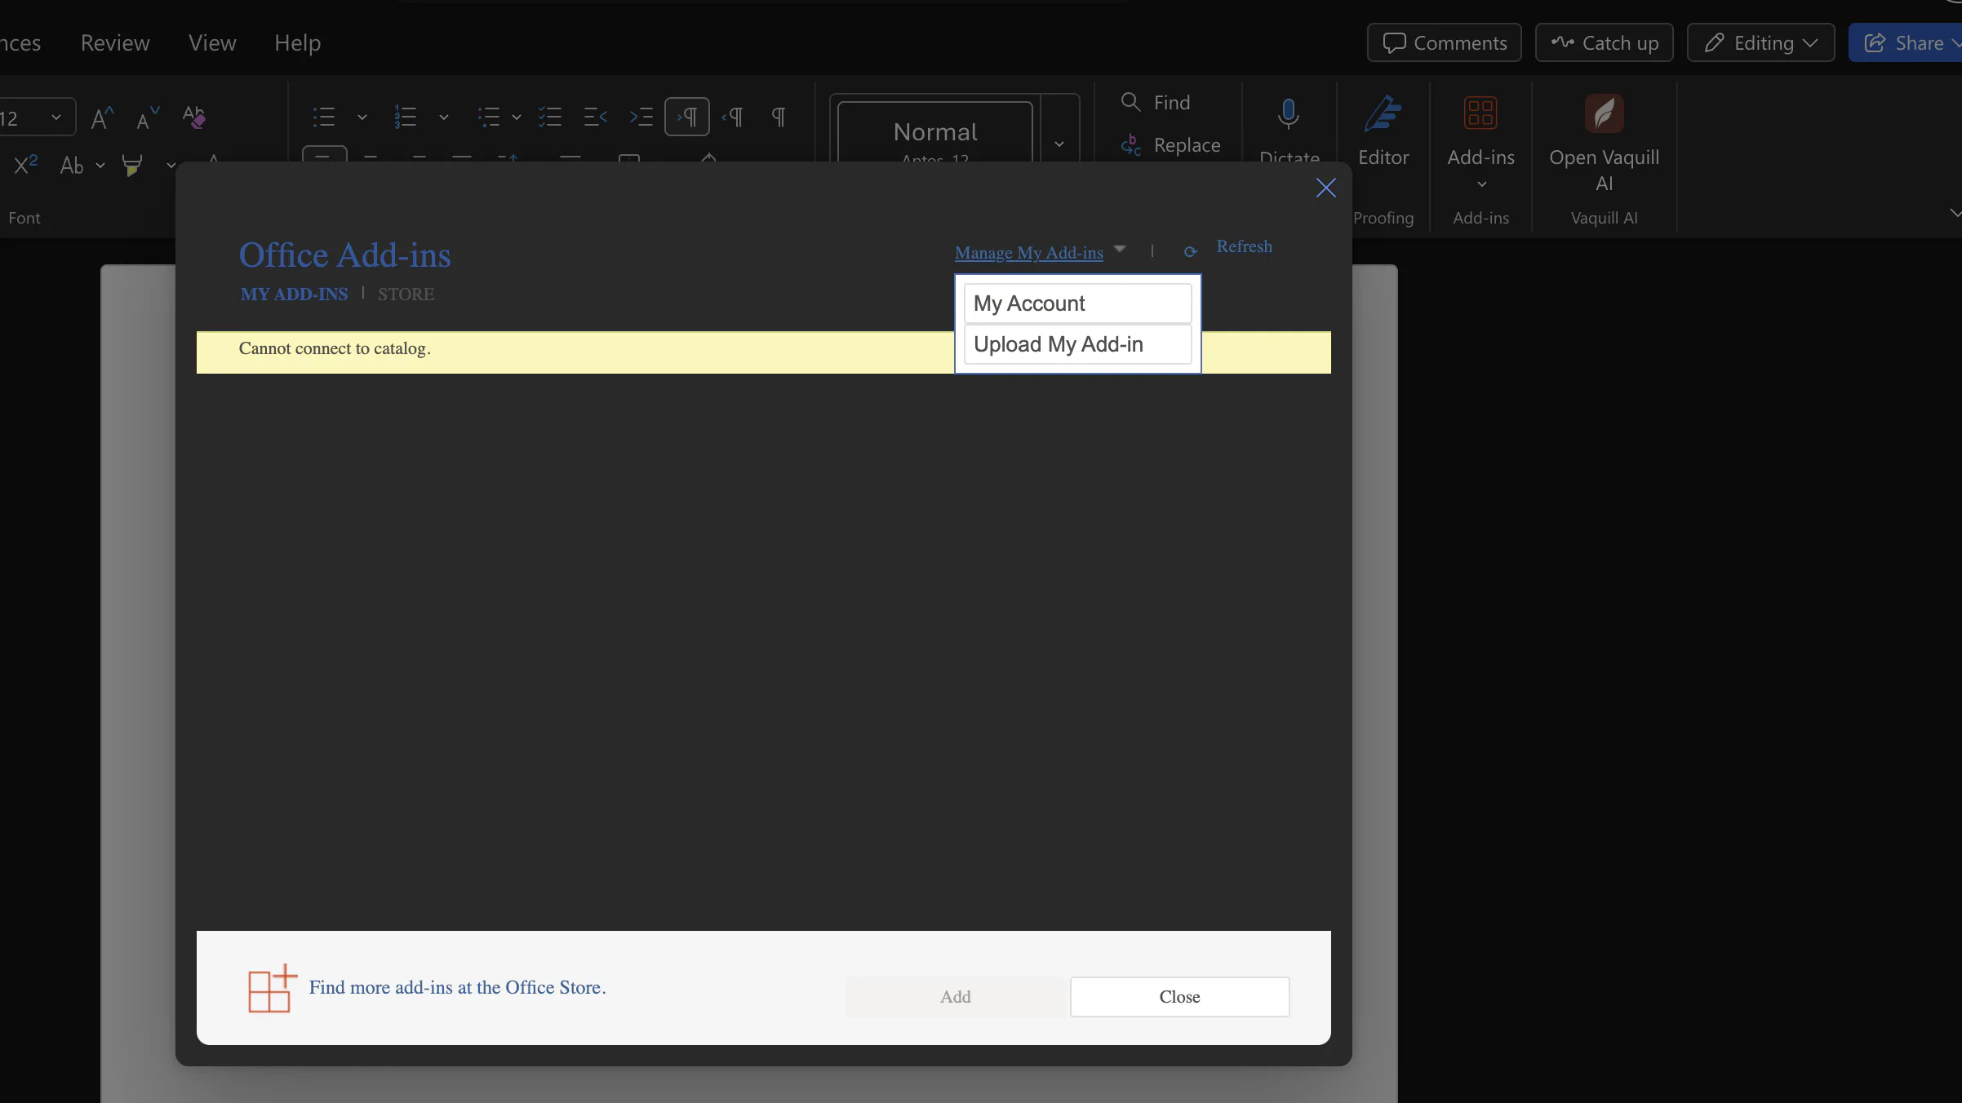Toggle left-to-right text direction
This screenshot has height=1103, width=1962.
point(687,117)
